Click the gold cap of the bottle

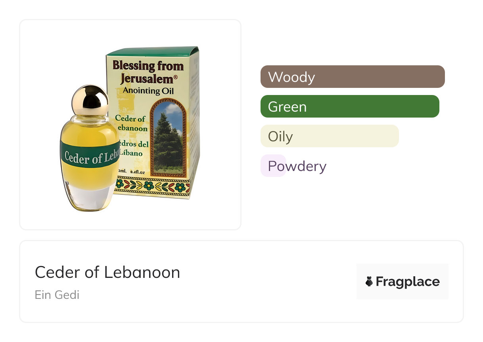90,100
